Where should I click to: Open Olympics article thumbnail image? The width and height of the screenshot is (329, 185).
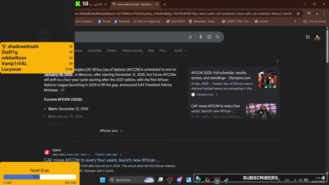pos(267,79)
